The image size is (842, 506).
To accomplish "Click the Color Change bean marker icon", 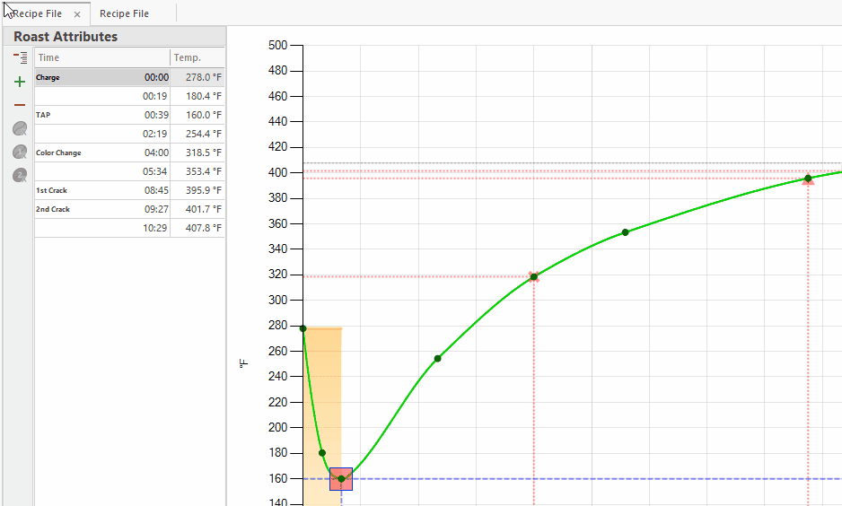I will coord(20,129).
